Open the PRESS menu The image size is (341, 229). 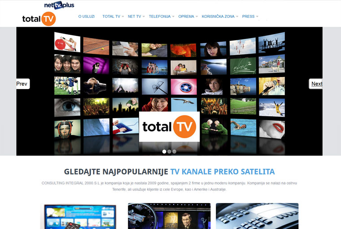(249, 17)
